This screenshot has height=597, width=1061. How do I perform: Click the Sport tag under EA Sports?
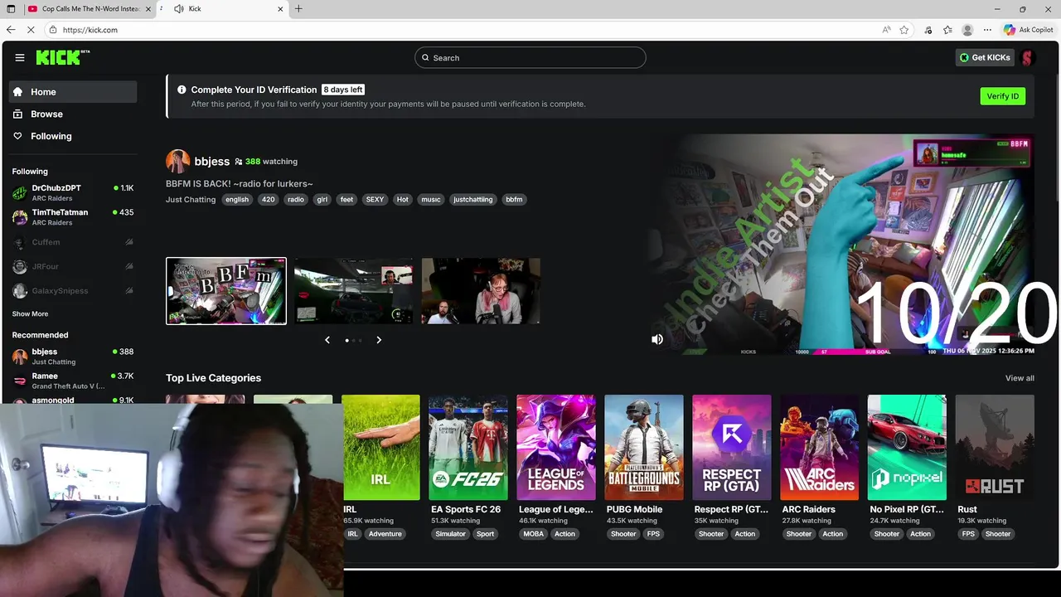pos(486,534)
